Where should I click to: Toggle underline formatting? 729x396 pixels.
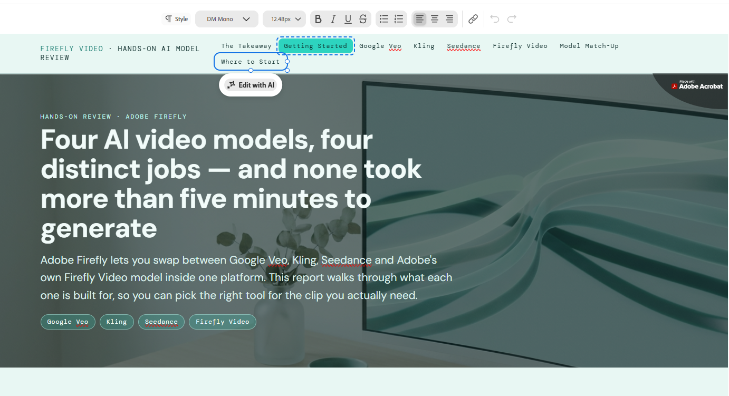348,19
